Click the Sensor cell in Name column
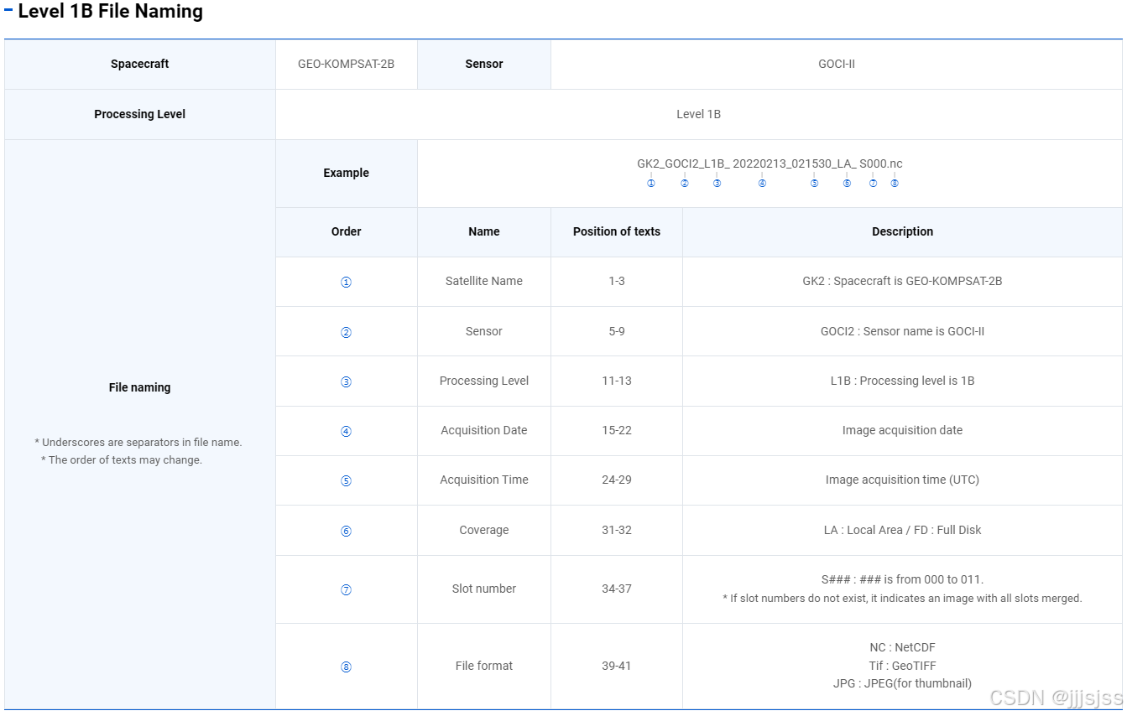The image size is (1127, 716). click(x=484, y=331)
